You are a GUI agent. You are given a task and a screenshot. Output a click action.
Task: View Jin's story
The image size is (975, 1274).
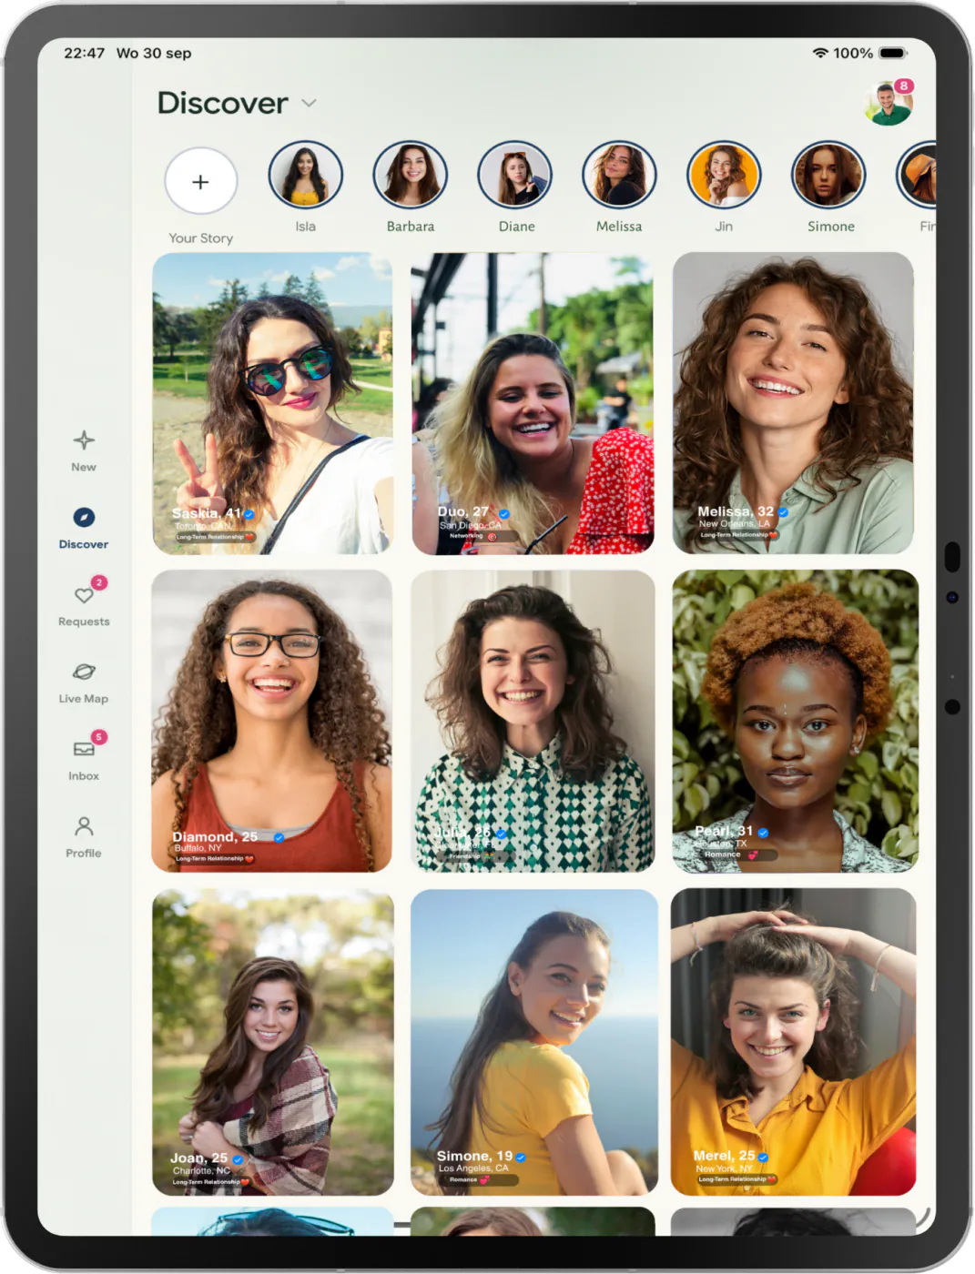725,175
